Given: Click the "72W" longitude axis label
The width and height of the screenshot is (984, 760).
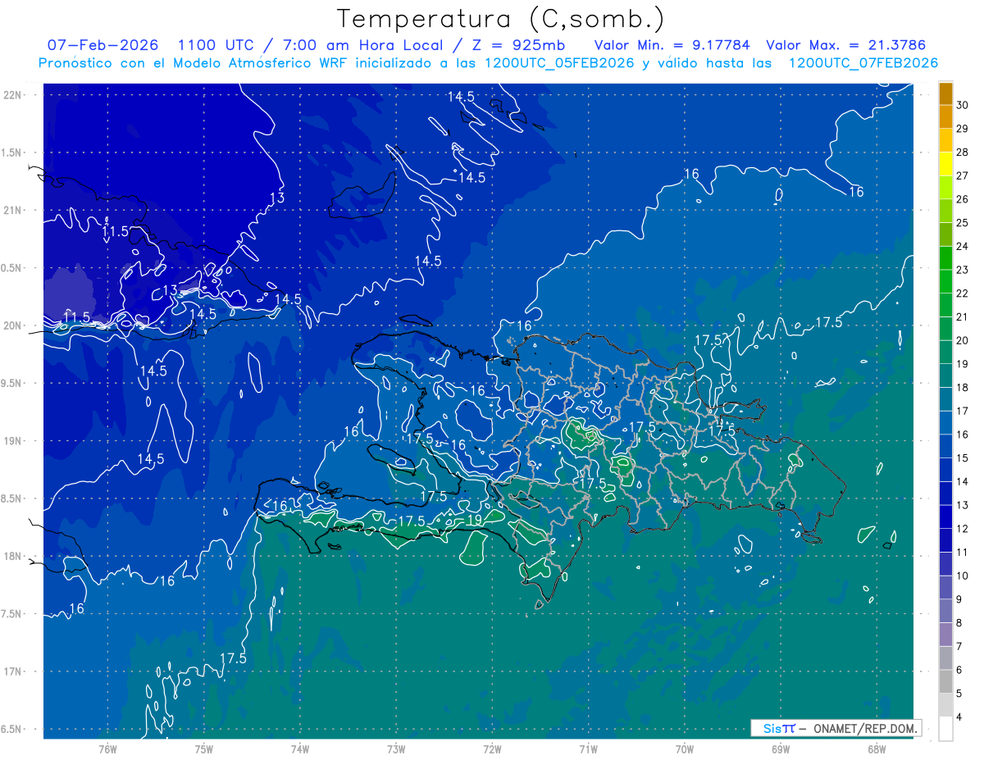Looking at the screenshot, I should click(492, 749).
